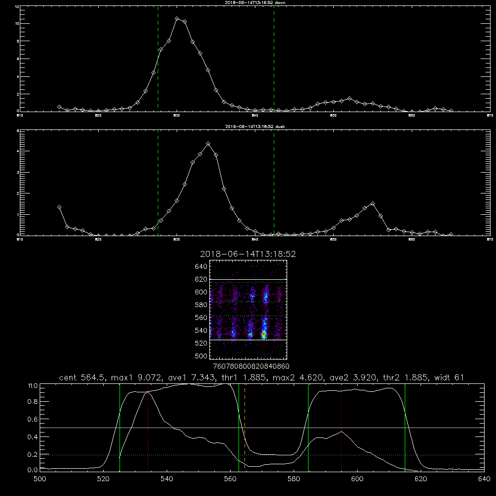Click the highest diamond marker on the dawn curve

[x=177, y=19]
